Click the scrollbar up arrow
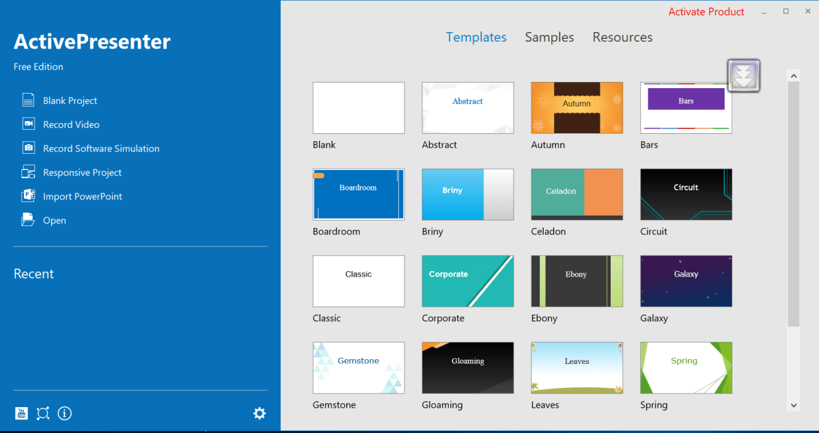 click(x=794, y=75)
